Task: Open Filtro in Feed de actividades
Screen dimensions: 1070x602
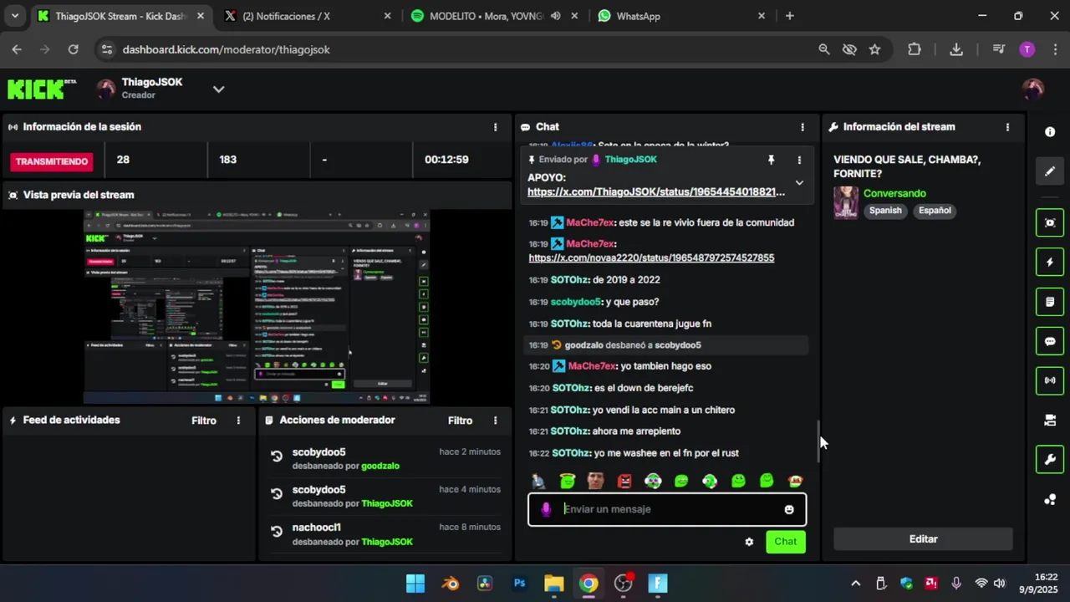Action: [x=204, y=421]
